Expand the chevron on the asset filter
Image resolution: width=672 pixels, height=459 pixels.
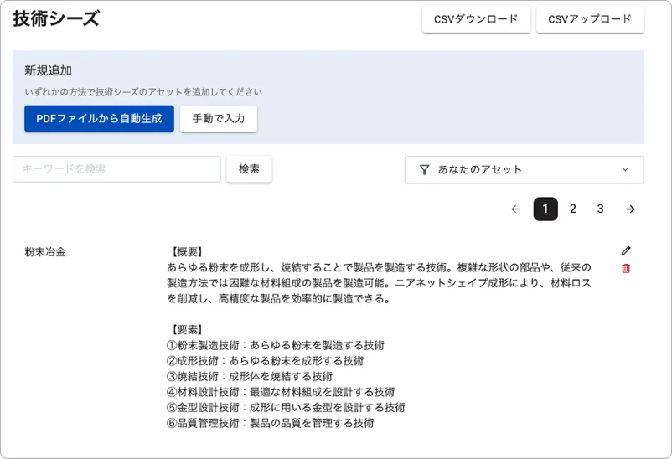coord(625,169)
